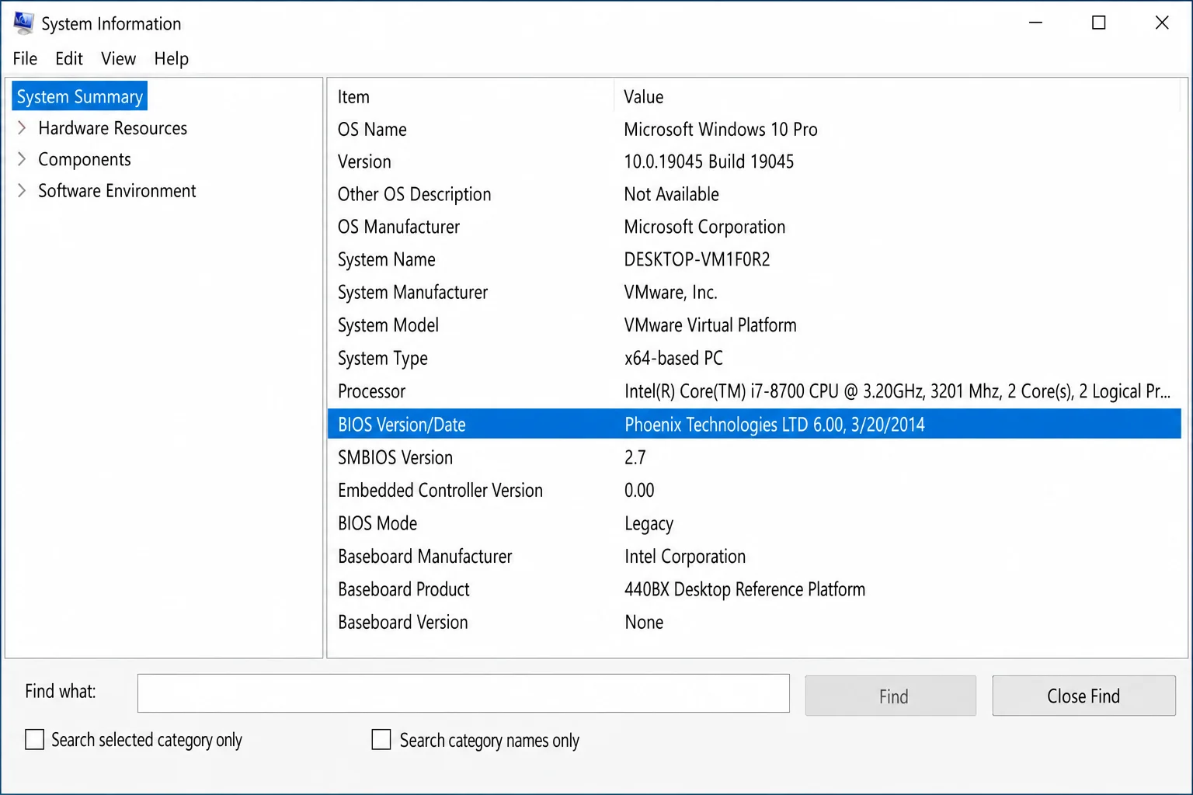
Task: Click the value VMware Virtual Platform
Action: pos(710,325)
